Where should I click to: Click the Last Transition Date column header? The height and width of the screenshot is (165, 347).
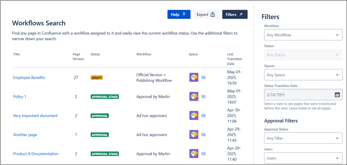click(235, 59)
